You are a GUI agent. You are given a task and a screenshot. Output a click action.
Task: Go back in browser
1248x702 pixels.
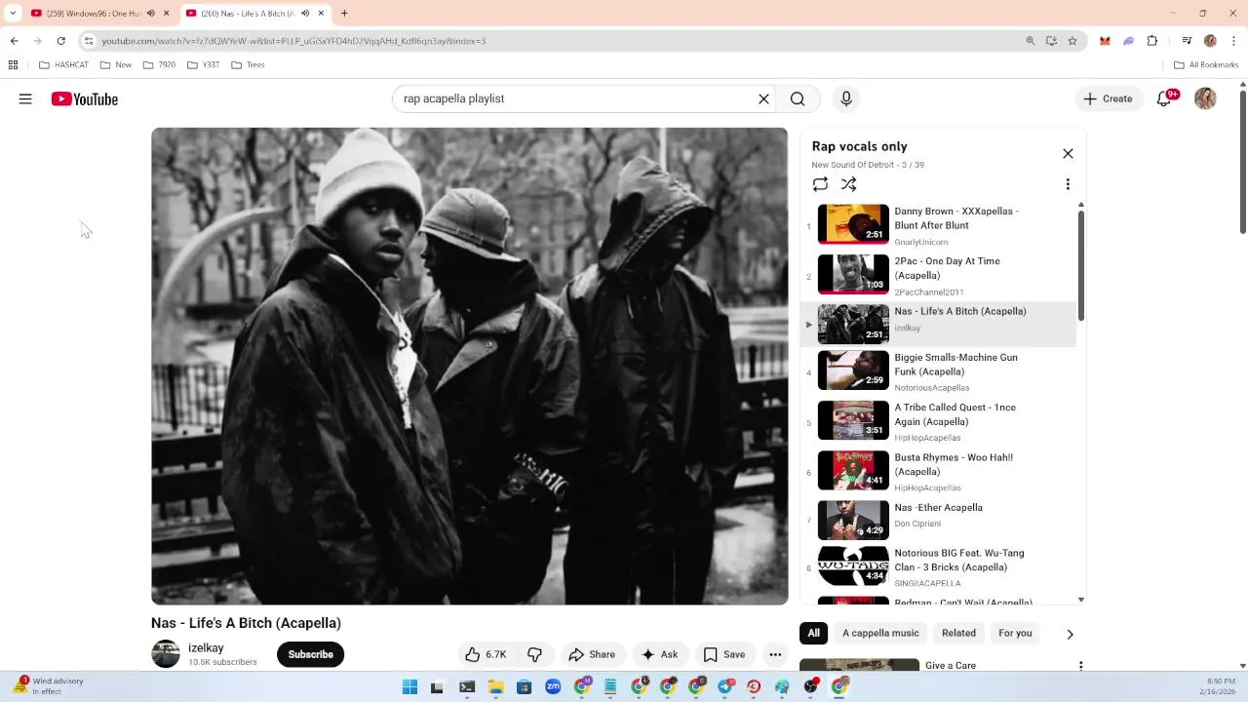click(x=14, y=41)
